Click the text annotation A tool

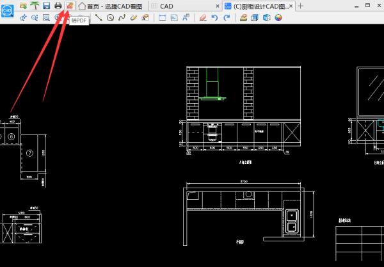(x=186, y=18)
